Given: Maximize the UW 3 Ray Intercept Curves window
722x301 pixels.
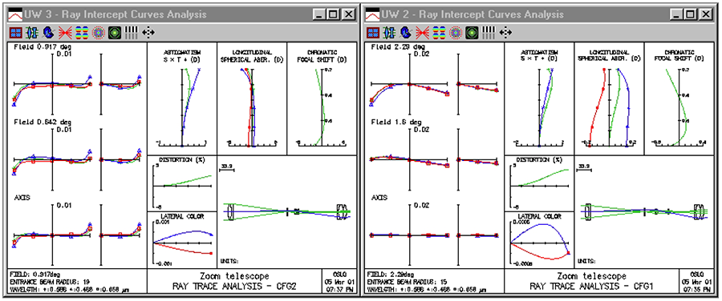Looking at the screenshot, I should pos(334,14).
